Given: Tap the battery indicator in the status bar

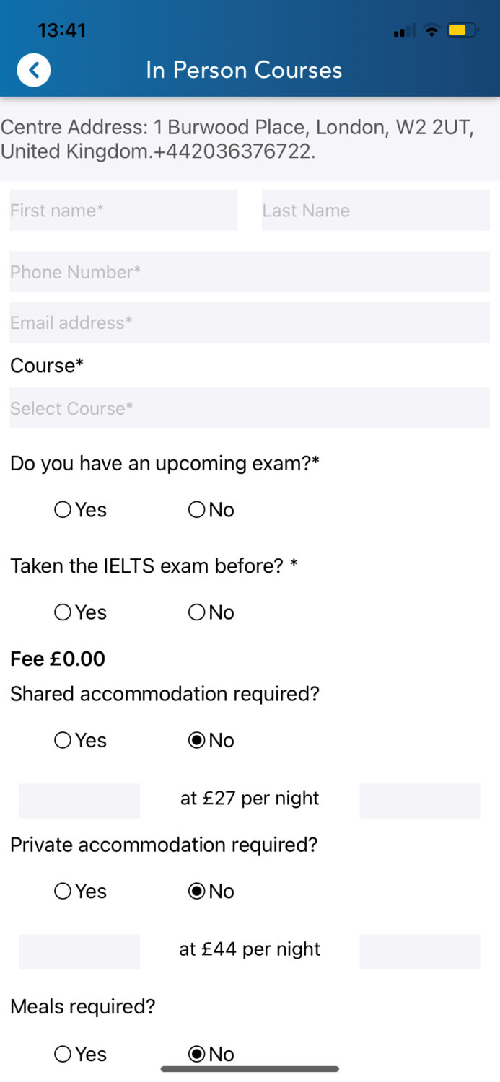Looking at the screenshot, I should click(x=464, y=30).
